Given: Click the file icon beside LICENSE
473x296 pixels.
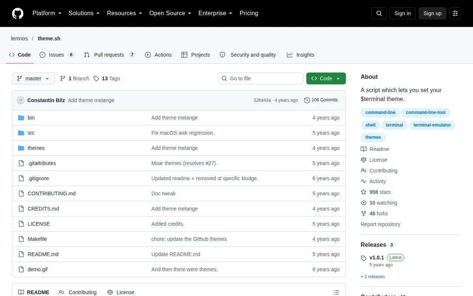Looking at the screenshot, I should (x=21, y=224).
